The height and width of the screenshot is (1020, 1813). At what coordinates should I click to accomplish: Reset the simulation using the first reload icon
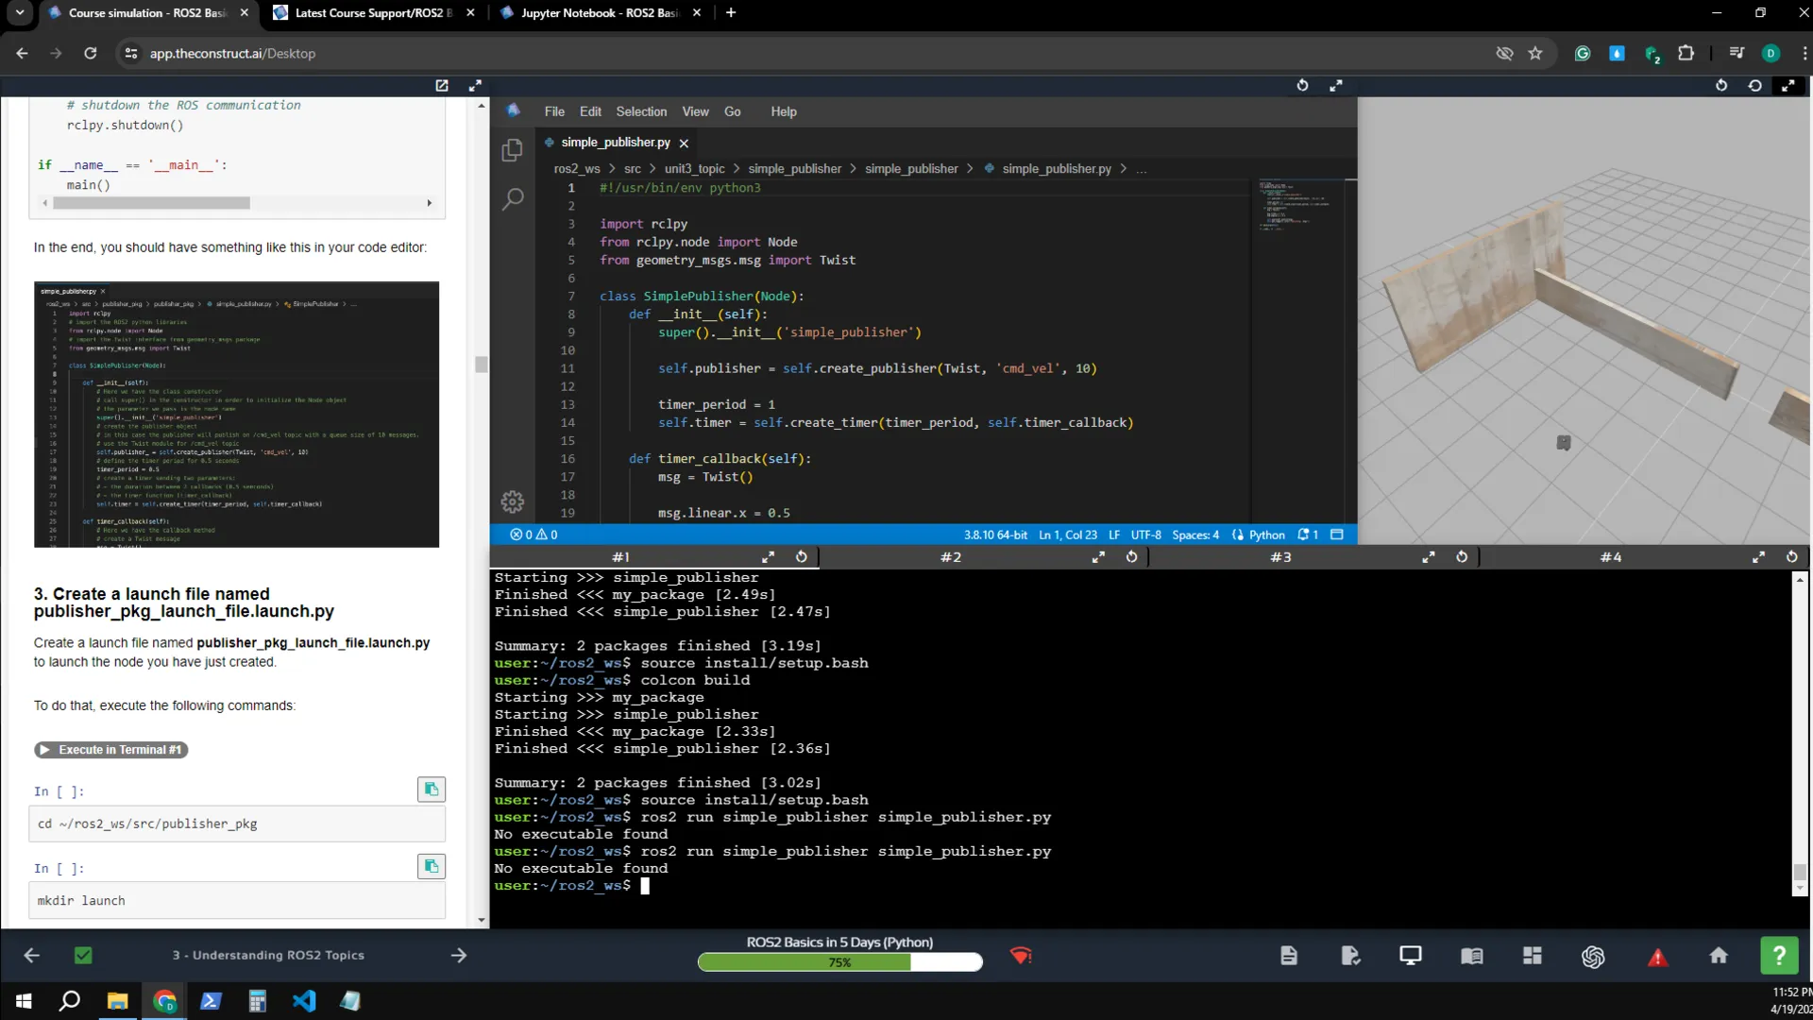[1721, 85]
